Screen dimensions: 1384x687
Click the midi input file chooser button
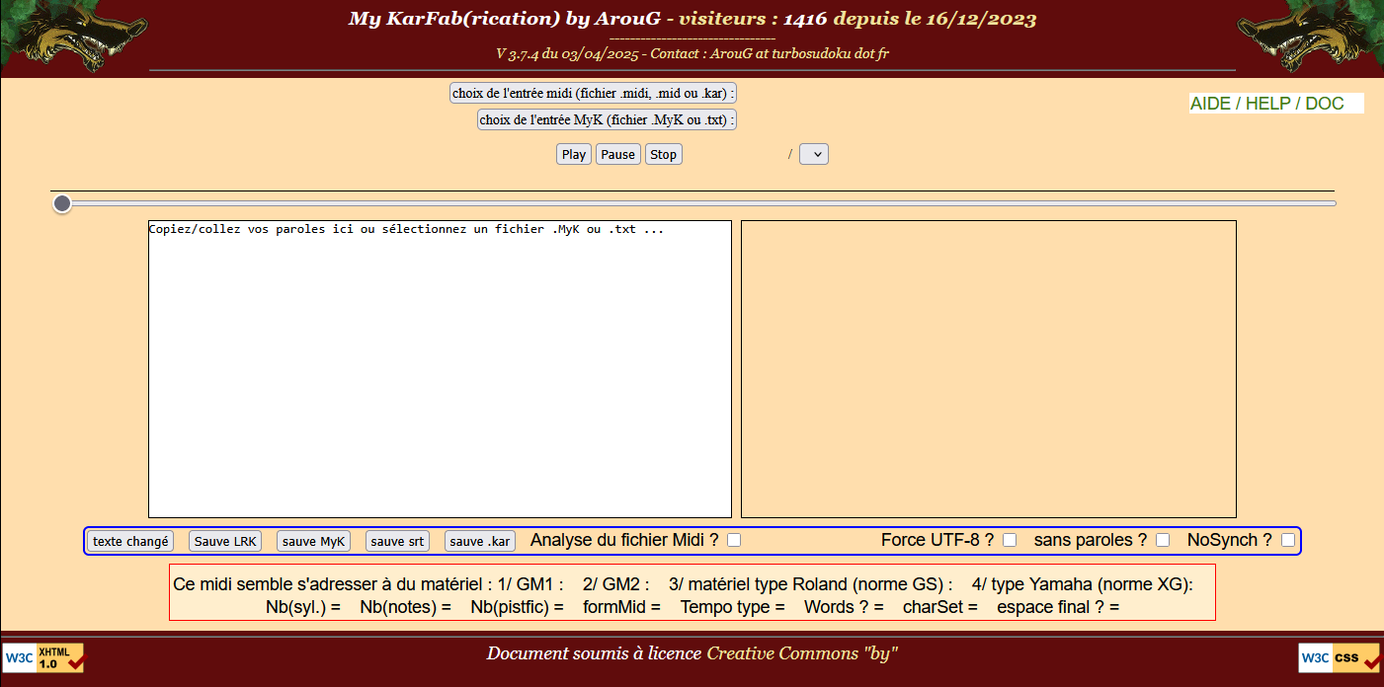[x=594, y=93]
